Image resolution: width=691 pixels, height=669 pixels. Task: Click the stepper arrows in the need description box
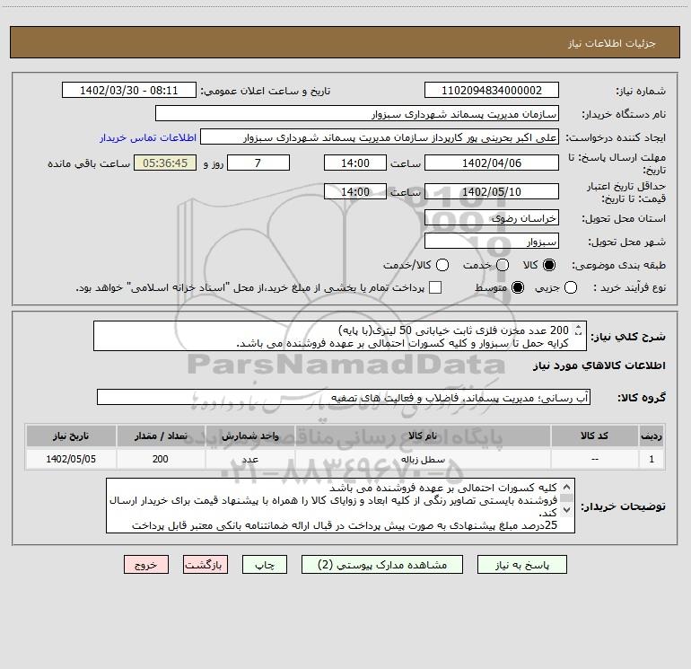tap(578, 330)
